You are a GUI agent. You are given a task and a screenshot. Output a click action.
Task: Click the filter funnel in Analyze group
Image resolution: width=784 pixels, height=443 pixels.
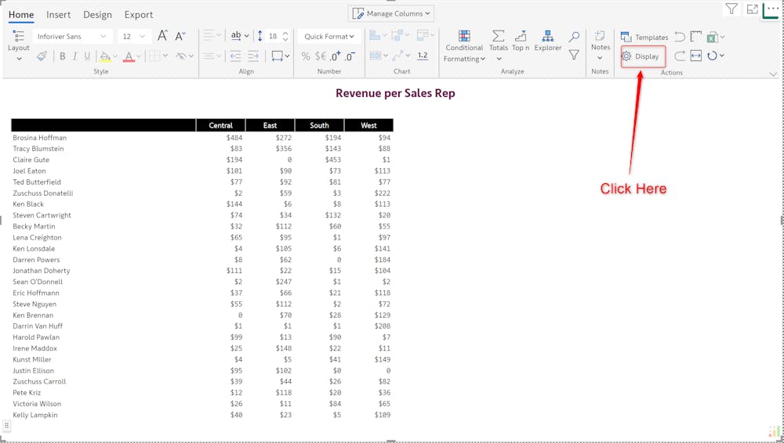(574, 56)
